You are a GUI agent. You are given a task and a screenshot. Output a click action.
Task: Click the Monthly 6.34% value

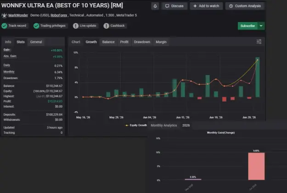click(x=58, y=72)
